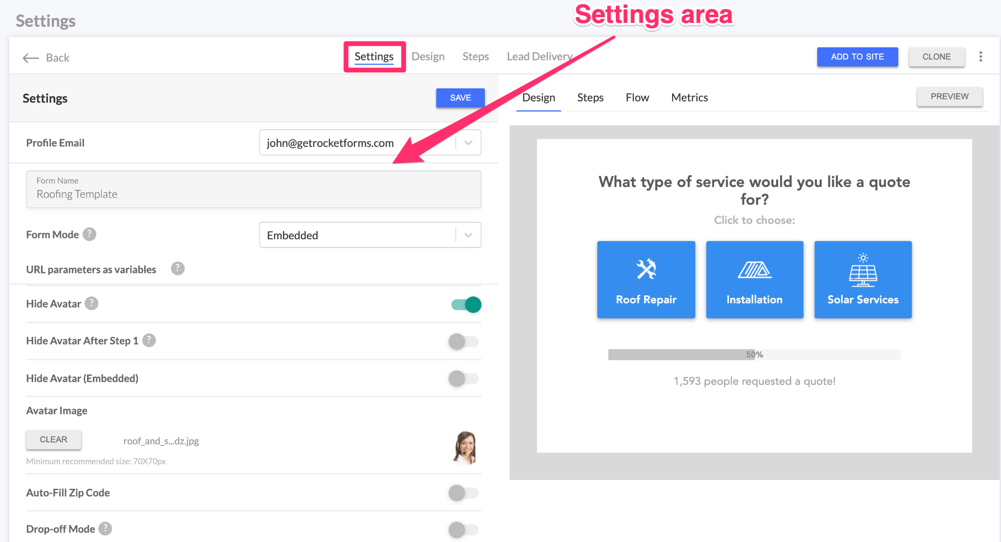Click the Form Mode help icon

[x=89, y=234]
